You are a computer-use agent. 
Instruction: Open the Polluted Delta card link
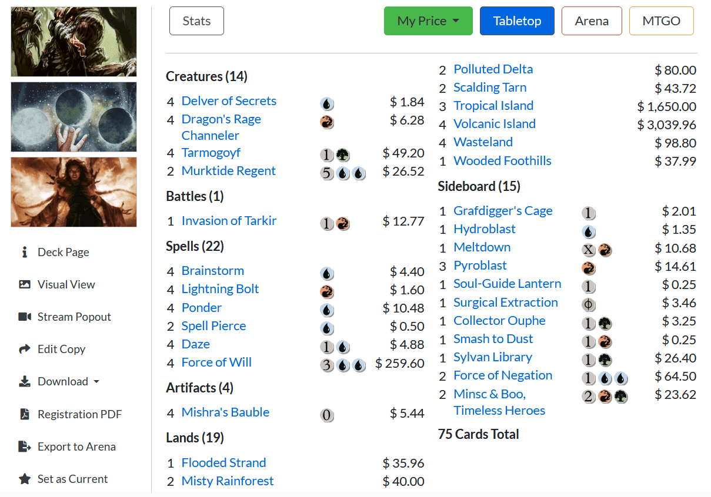[x=493, y=69]
